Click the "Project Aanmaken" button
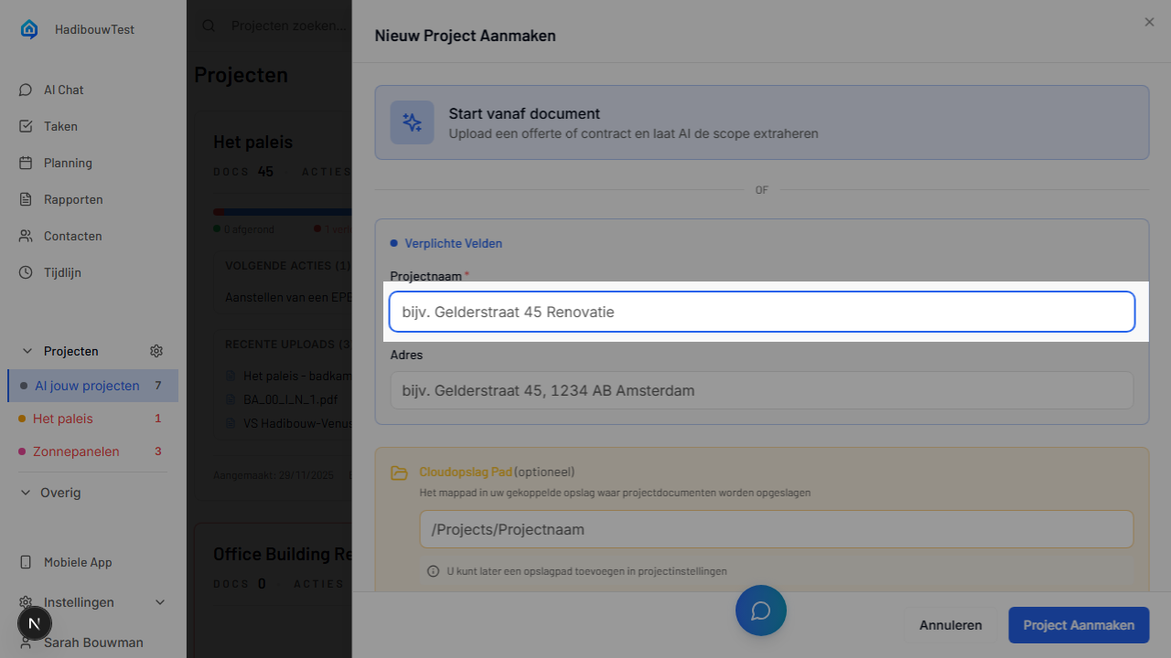This screenshot has height=658, width=1171. pos(1078,625)
